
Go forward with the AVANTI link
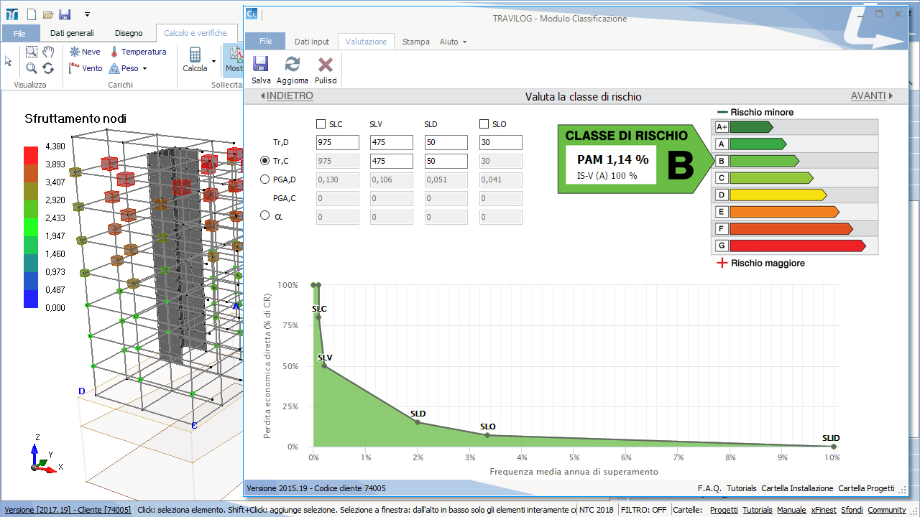[x=871, y=96]
